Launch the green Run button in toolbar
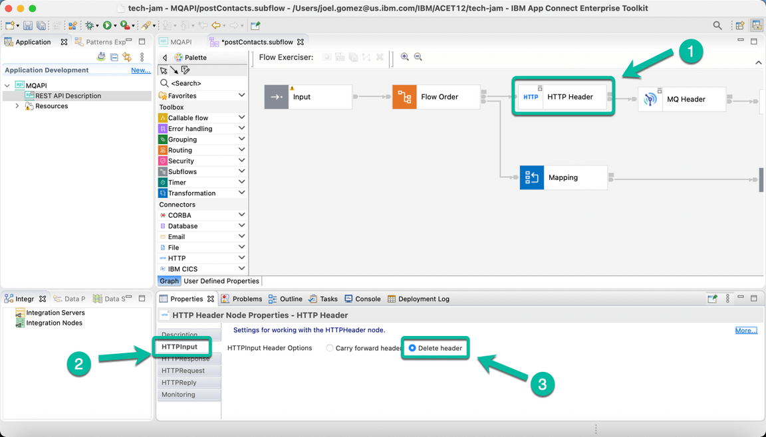This screenshot has width=766, height=437. [x=106, y=25]
